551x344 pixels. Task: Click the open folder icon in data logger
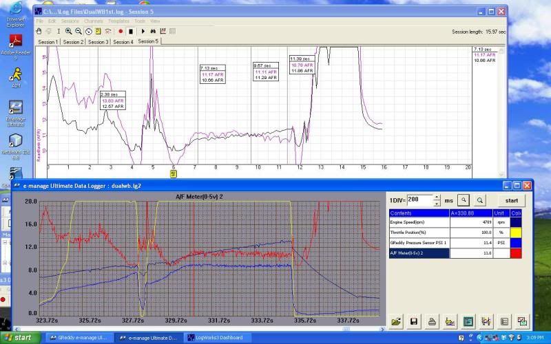point(397,321)
